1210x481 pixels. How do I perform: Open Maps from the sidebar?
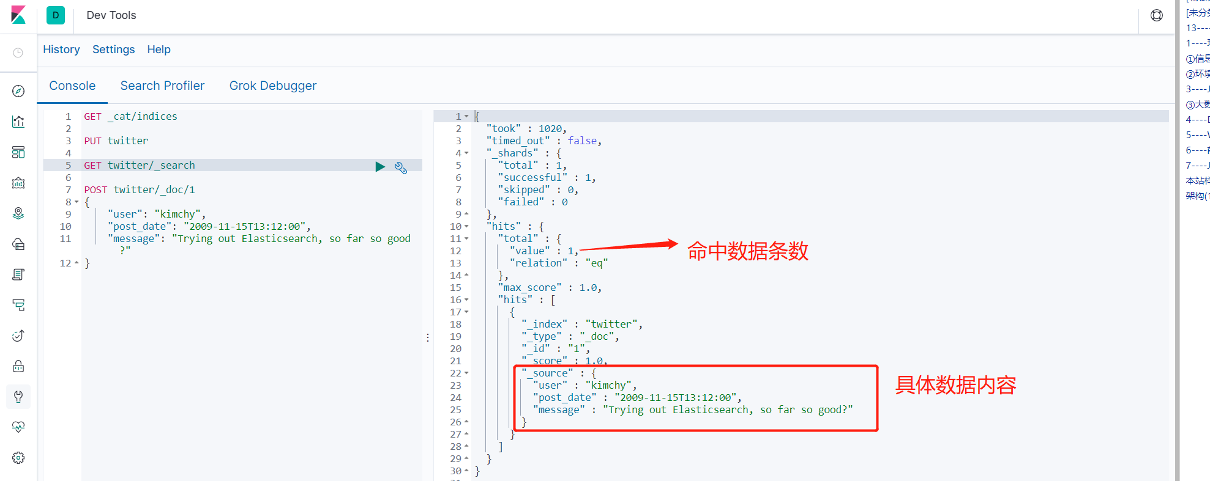(x=18, y=213)
